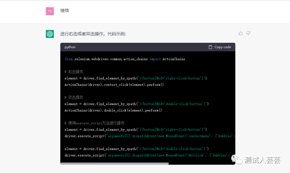Select the 继续 user message
The height and width of the screenshot is (173, 290).
click(x=64, y=11)
